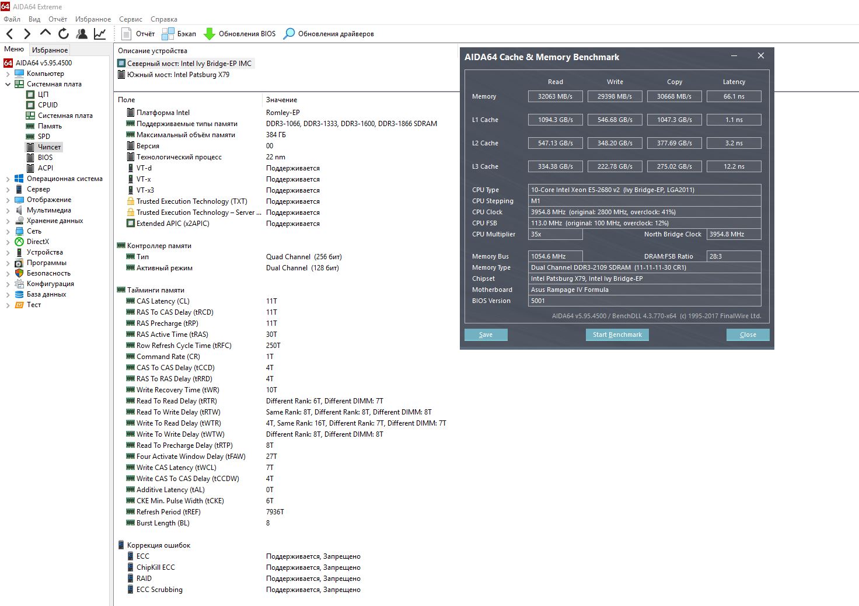The image size is (859, 606).
Task: Select Северный мост: Intel Ivy Bridge-EP IMC
Action: point(185,64)
